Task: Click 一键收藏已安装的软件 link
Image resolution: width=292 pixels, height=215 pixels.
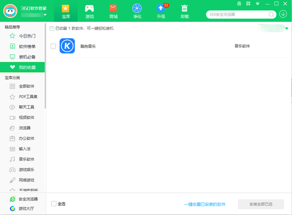Action: click(205, 204)
